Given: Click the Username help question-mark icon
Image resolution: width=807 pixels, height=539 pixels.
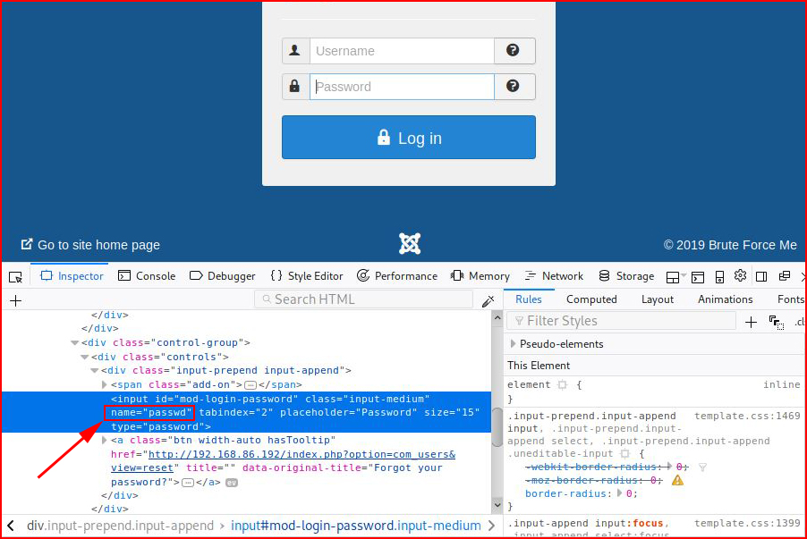Looking at the screenshot, I should [513, 50].
